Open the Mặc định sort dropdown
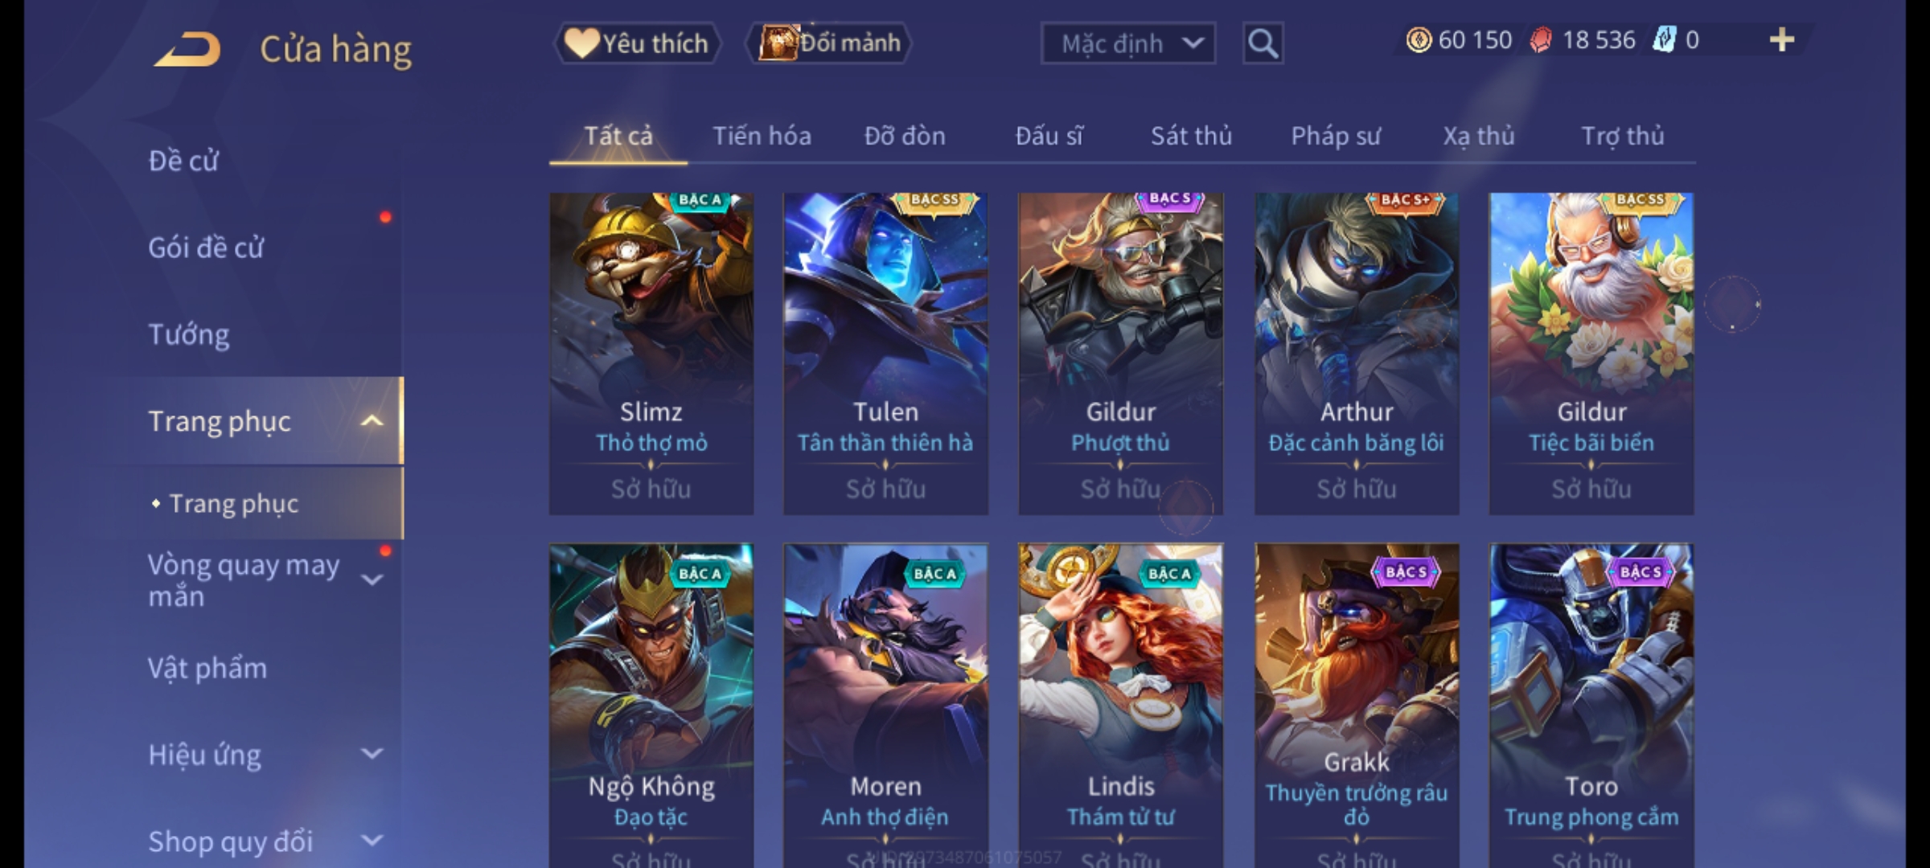 tap(1127, 43)
